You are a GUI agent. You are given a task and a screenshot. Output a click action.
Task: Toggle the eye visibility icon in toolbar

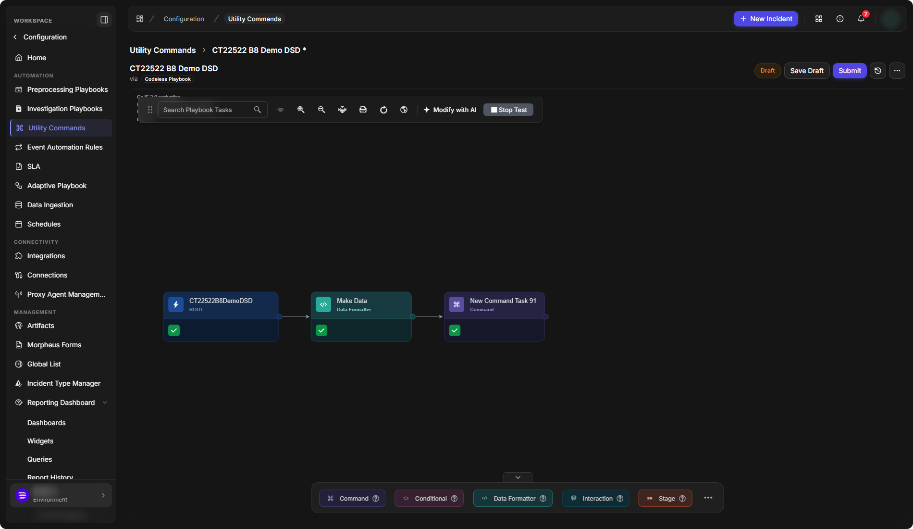pyautogui.click(x=281, y=110)
